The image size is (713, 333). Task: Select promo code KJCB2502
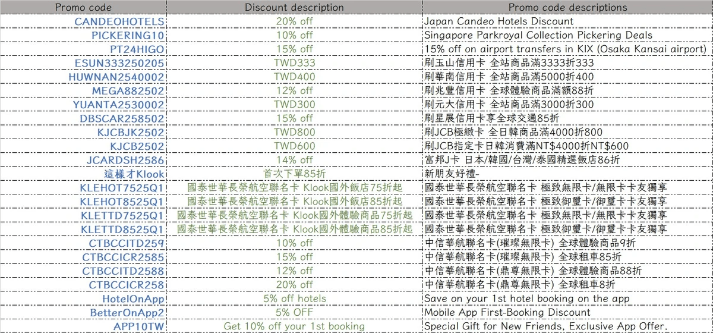pos(137,146)
